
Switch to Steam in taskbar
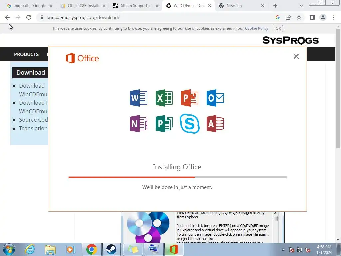click(x=111, y=249)
